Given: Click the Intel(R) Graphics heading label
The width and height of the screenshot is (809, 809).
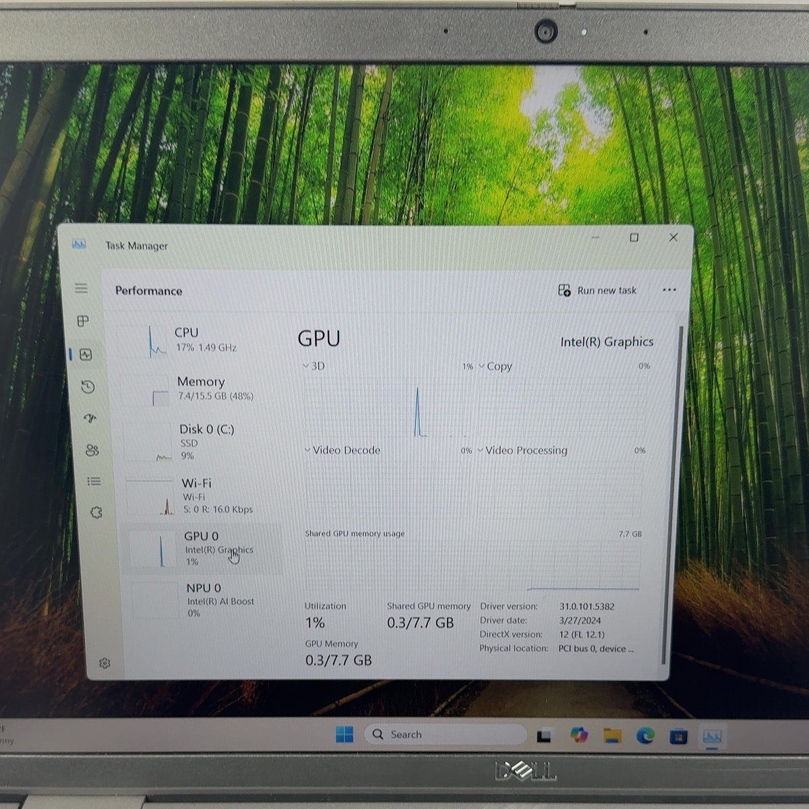Looking at the screenshot, I should (x=607, y=342).
